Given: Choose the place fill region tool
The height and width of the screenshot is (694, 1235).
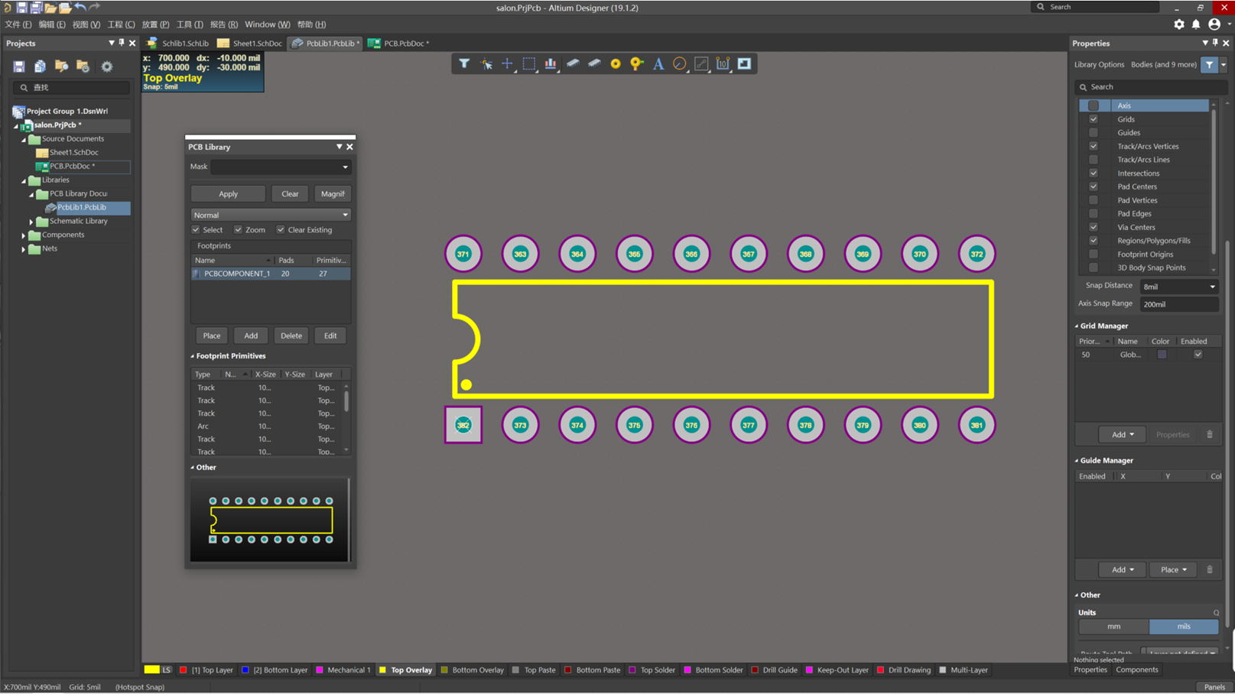Looking at the screenshot, I should coord(744,63).
